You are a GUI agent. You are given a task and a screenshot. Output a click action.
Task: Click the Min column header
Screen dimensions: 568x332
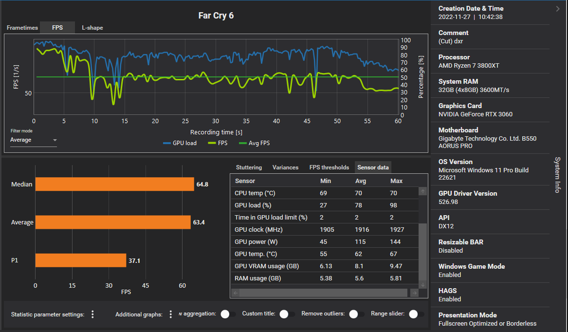[325, 181]
